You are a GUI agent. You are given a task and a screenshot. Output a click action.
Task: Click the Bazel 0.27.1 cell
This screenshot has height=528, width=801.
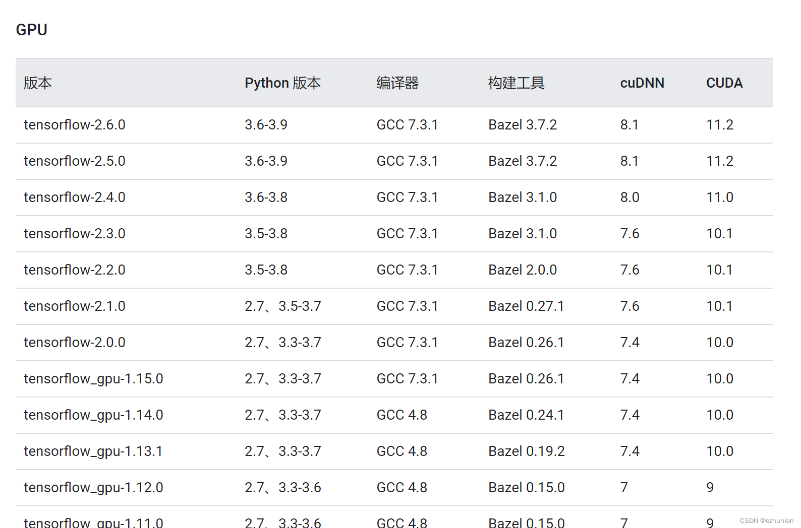526,306
